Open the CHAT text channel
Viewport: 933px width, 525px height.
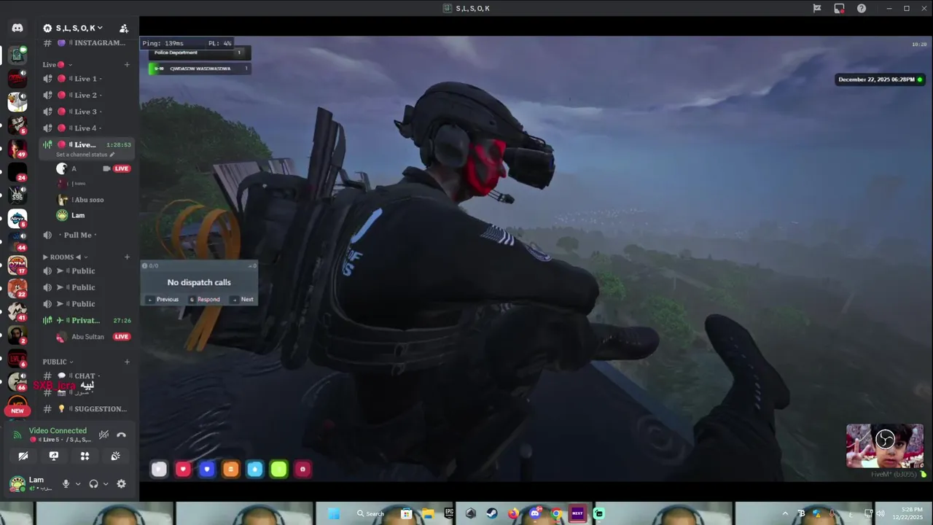pos(87,376)
